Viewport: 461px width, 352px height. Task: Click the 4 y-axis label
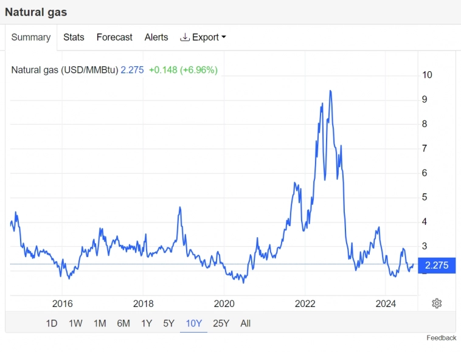pyautogui.click(x=425, y=221)
